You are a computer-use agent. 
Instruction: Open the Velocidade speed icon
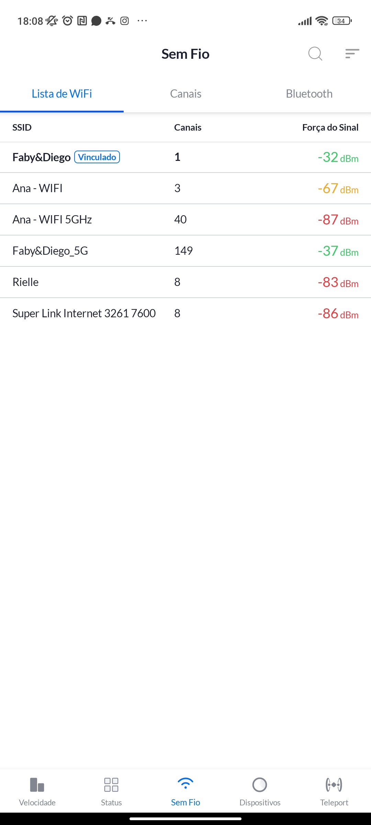click(x=37, y=785)
